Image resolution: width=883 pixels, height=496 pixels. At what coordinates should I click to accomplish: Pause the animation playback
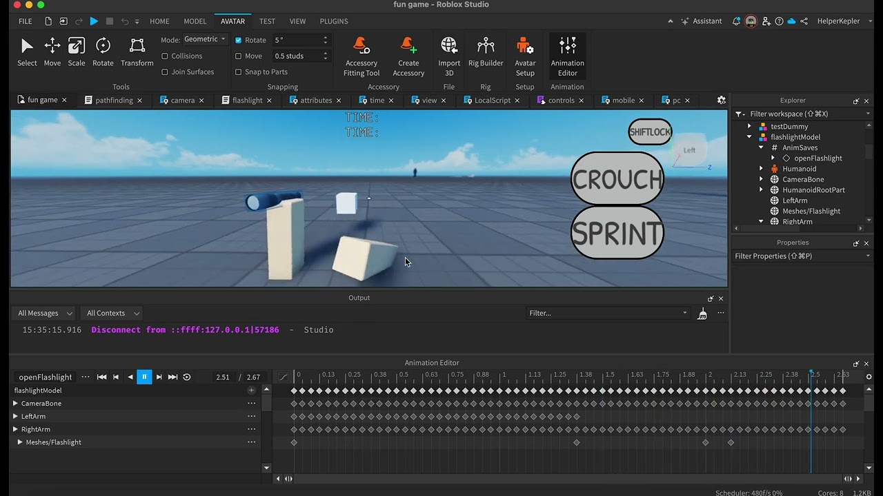144,377
